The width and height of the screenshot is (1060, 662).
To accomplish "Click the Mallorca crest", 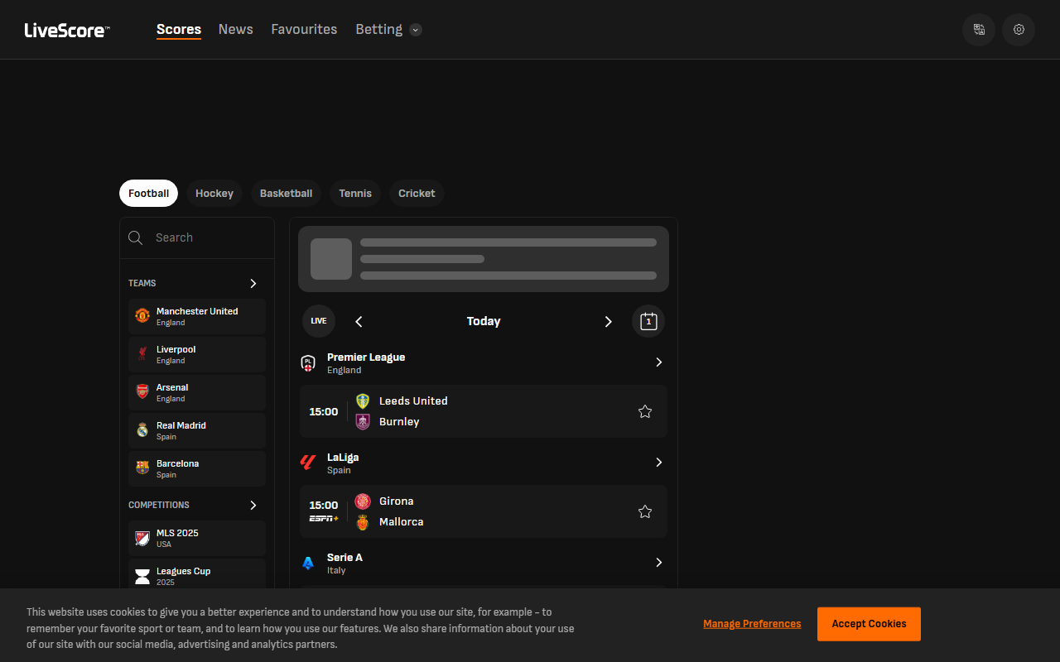I will tap(363, 522).
